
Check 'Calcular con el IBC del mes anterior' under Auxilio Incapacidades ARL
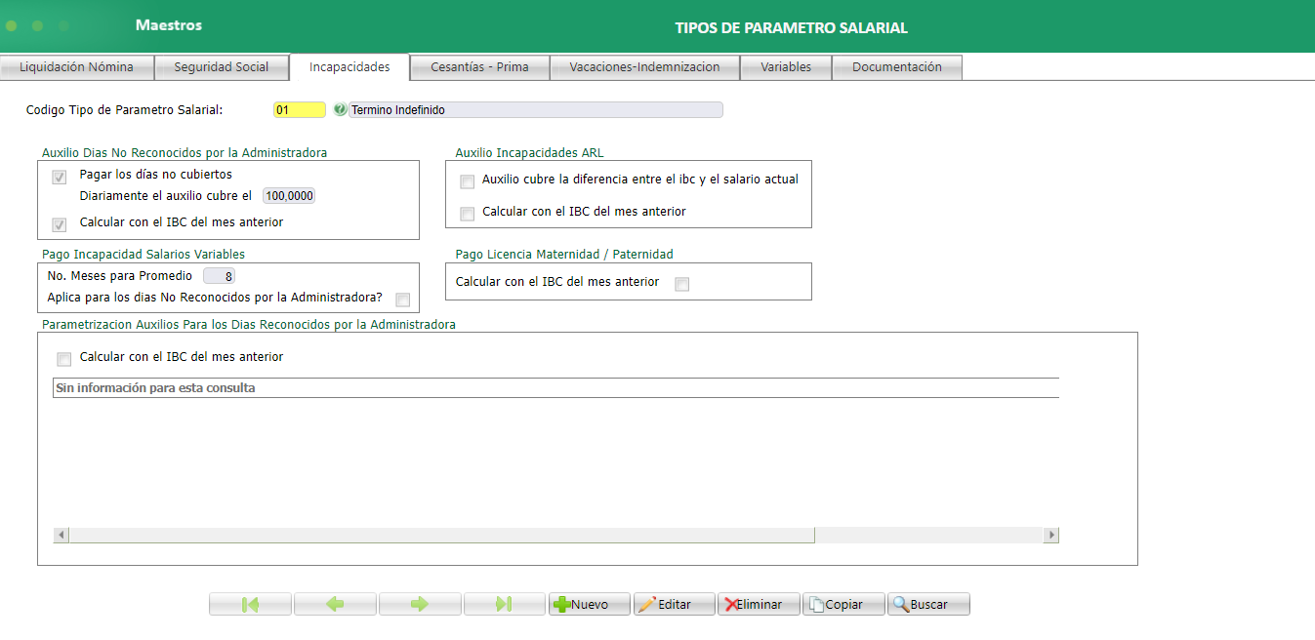[466, 212]
